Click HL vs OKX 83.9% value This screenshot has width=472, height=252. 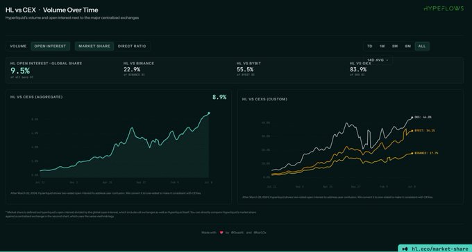[x=358, y=70]
